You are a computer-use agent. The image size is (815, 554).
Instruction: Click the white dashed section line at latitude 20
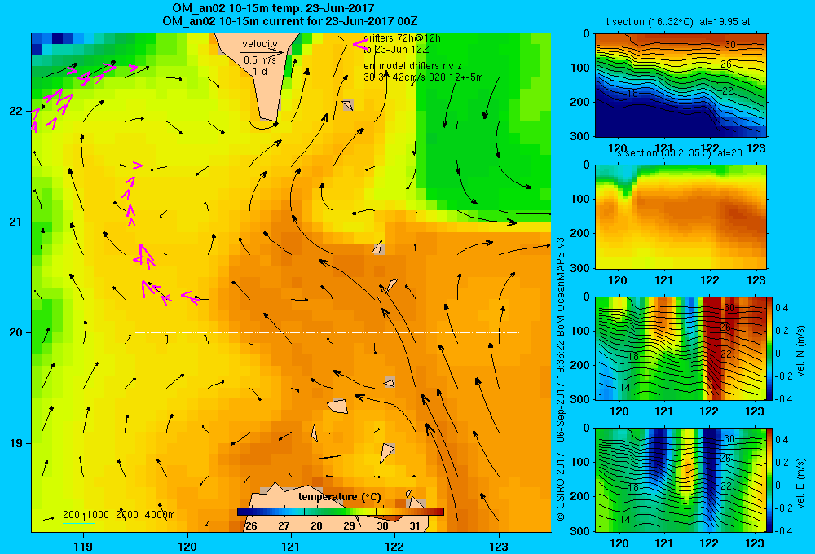[327, 332]
